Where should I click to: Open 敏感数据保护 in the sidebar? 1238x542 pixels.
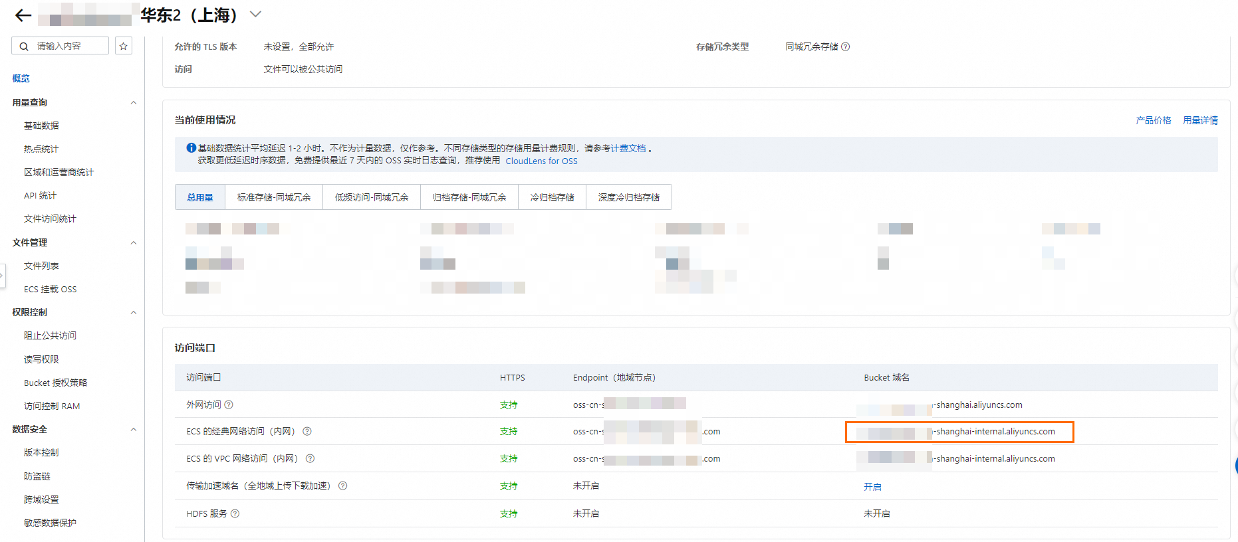point(50,523)
